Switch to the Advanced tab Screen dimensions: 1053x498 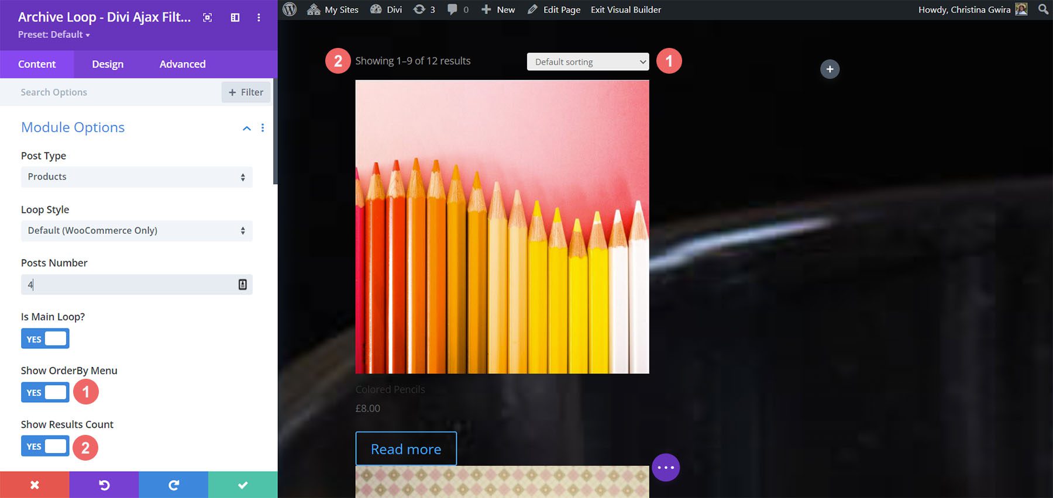pos(183,64)
